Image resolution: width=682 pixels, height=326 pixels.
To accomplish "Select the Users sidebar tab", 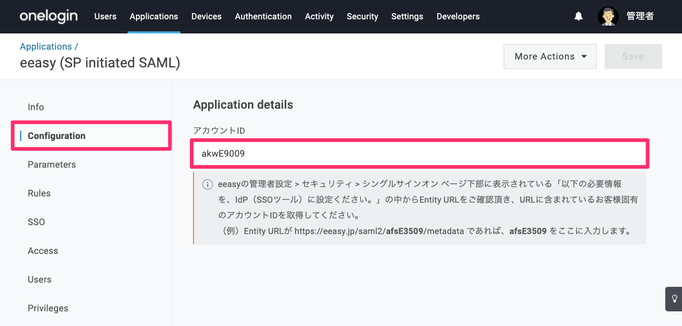I will pyautogui.click(x=40, y=280).
